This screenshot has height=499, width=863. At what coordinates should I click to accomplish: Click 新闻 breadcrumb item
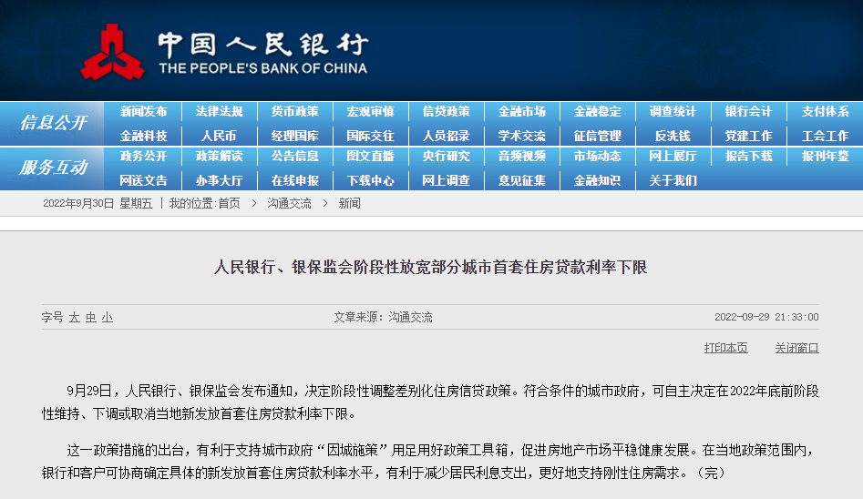click(350, 204)
